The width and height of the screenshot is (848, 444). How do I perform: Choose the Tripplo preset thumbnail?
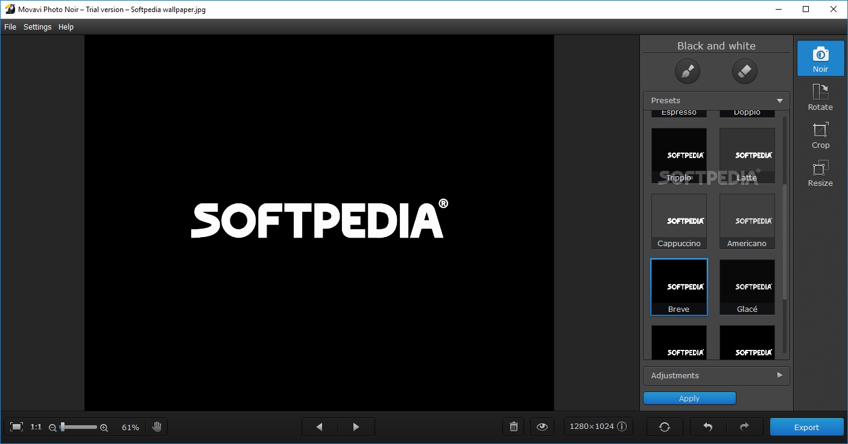pos(679,156)
